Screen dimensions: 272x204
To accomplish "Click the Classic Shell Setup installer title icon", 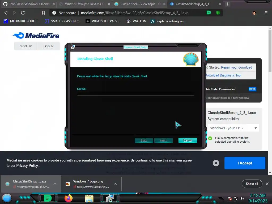I will coord(73,47).
